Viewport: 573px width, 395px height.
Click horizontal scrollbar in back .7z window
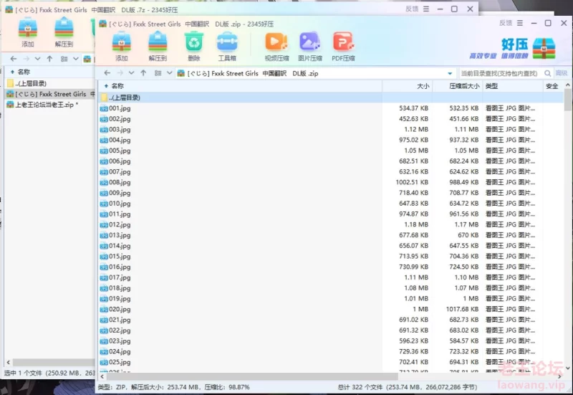click(53, 363)
